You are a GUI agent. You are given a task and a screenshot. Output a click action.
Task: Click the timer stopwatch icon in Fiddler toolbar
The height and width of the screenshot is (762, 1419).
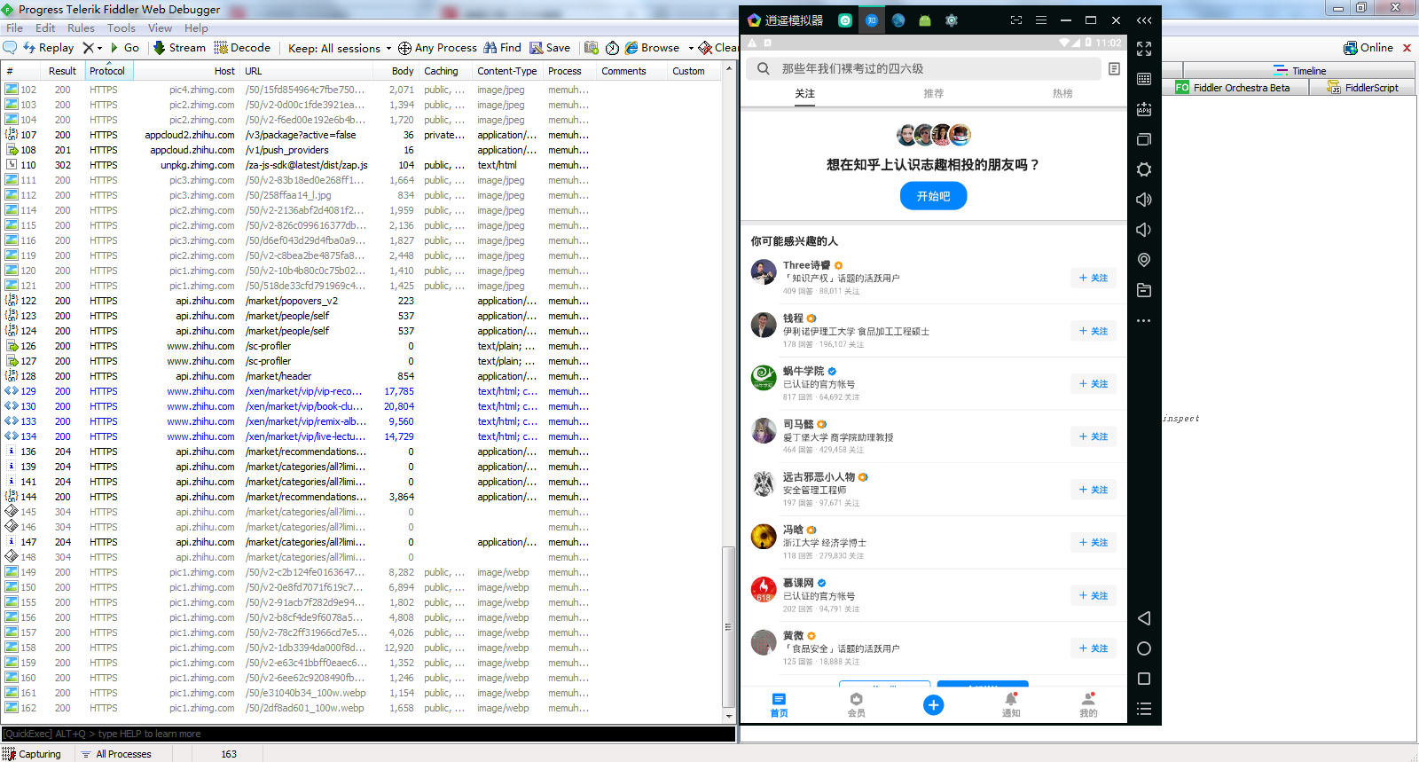(613, 48)
